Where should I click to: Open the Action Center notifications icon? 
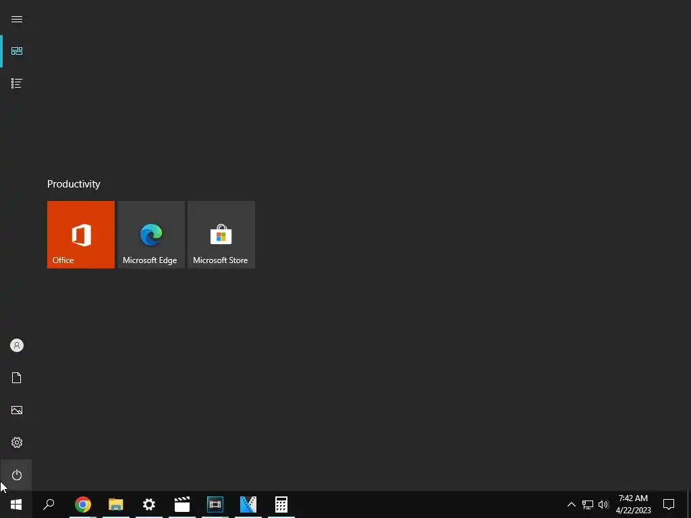(x=669, y=505)
